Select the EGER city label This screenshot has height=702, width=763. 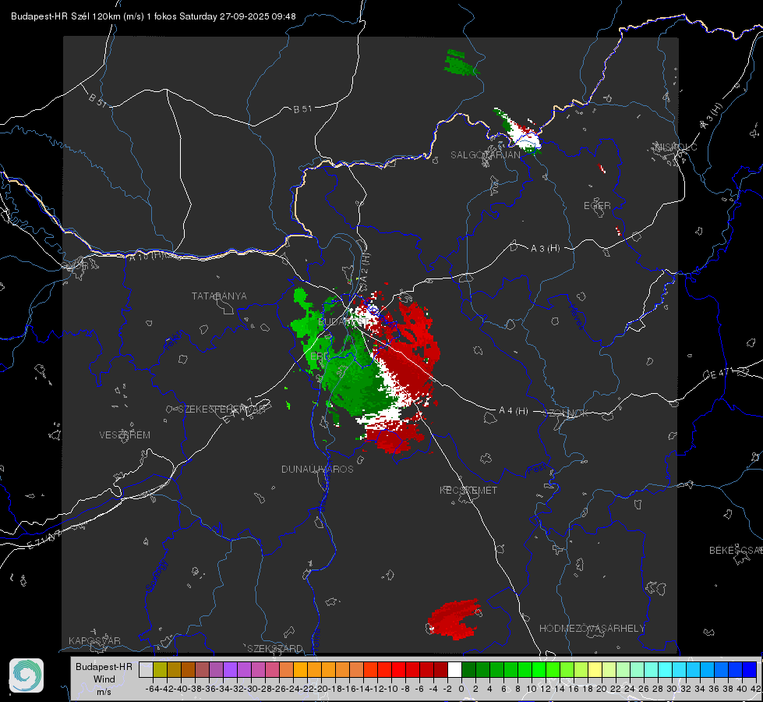click(x=597, y=206)
